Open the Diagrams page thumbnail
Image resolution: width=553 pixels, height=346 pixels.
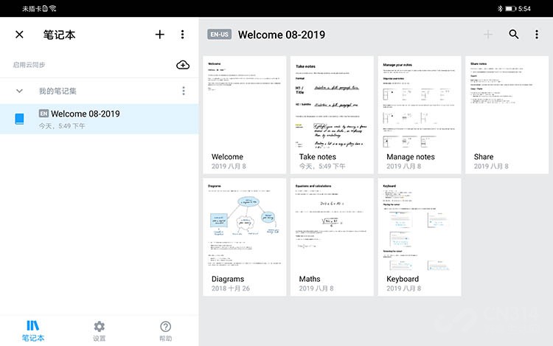tap(244, 237)
